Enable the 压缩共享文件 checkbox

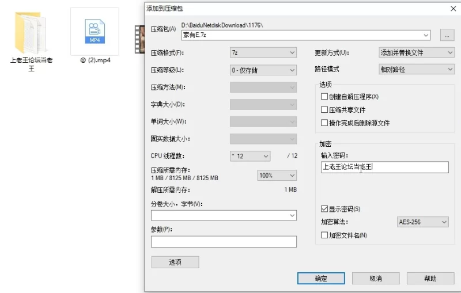[x=324, y=110]
